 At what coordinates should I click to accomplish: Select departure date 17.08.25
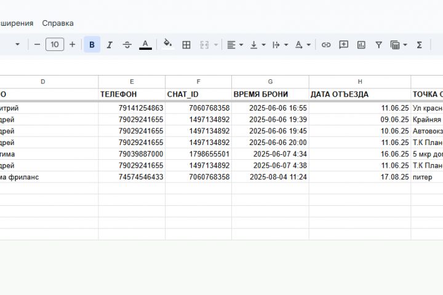tap(360, 177)
